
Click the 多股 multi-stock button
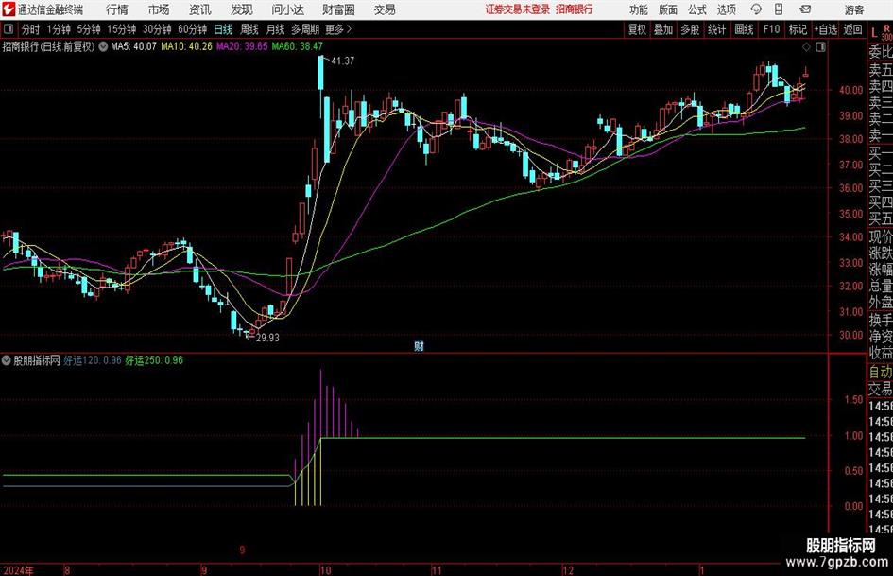point(690,29)
